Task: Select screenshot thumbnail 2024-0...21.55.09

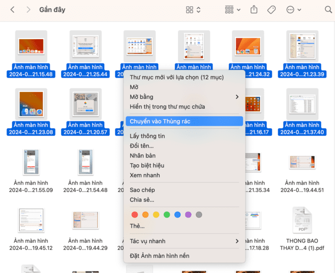Action: pos(31,162)
